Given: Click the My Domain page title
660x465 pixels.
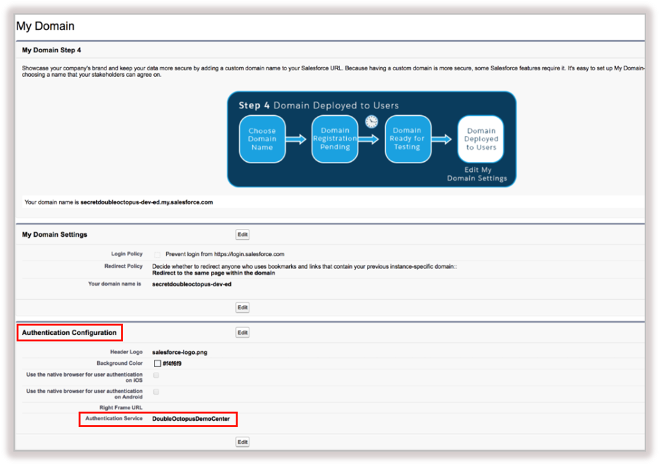Looking at the screenshot, I should tap(46, 26).
